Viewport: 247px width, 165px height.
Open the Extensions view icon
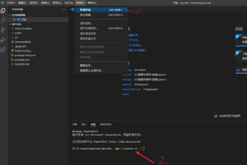3,49
